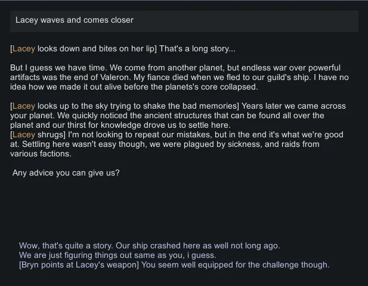This screenshot has width=368, height=286.
Task: Click Lacey's name before "looks up to the sky"
Action: (24, 106)
